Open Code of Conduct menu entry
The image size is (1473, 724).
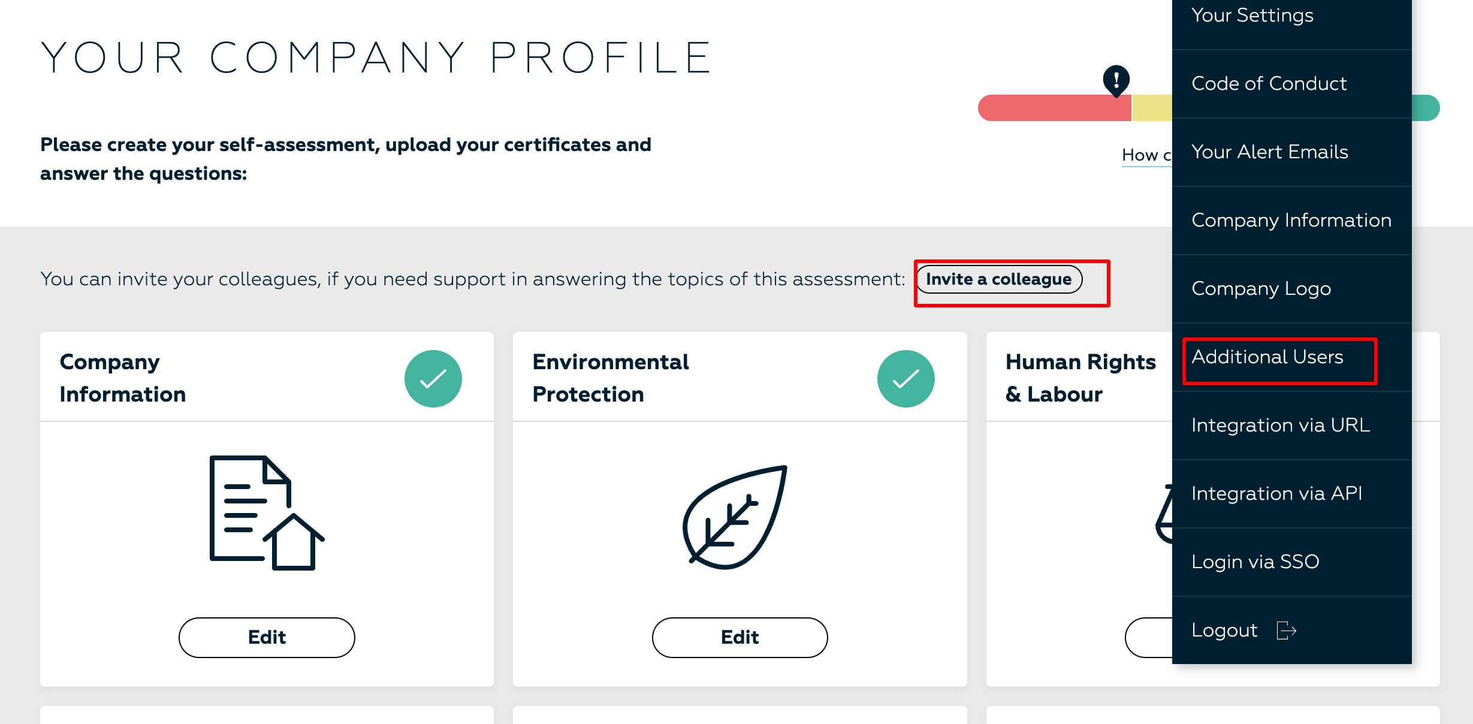[1268, 83]
